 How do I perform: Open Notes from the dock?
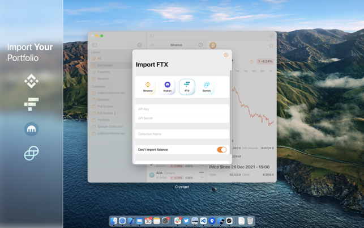click(x=156, y=221)
